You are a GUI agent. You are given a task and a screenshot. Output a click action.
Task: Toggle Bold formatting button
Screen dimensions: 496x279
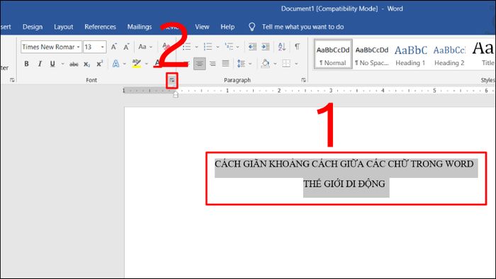tap(27, 64)
